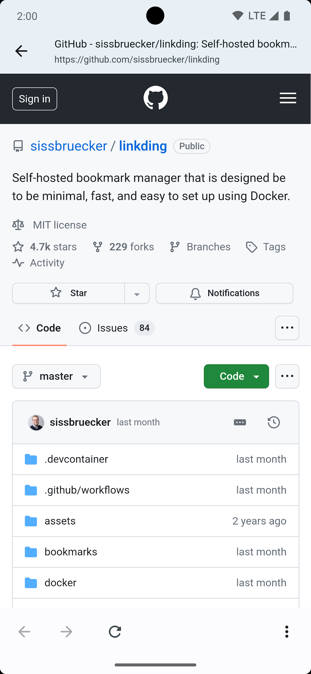Viewport: 311px width, 674px height.
Task: Show latest commit message ellipsis
Action: (240, 422)
